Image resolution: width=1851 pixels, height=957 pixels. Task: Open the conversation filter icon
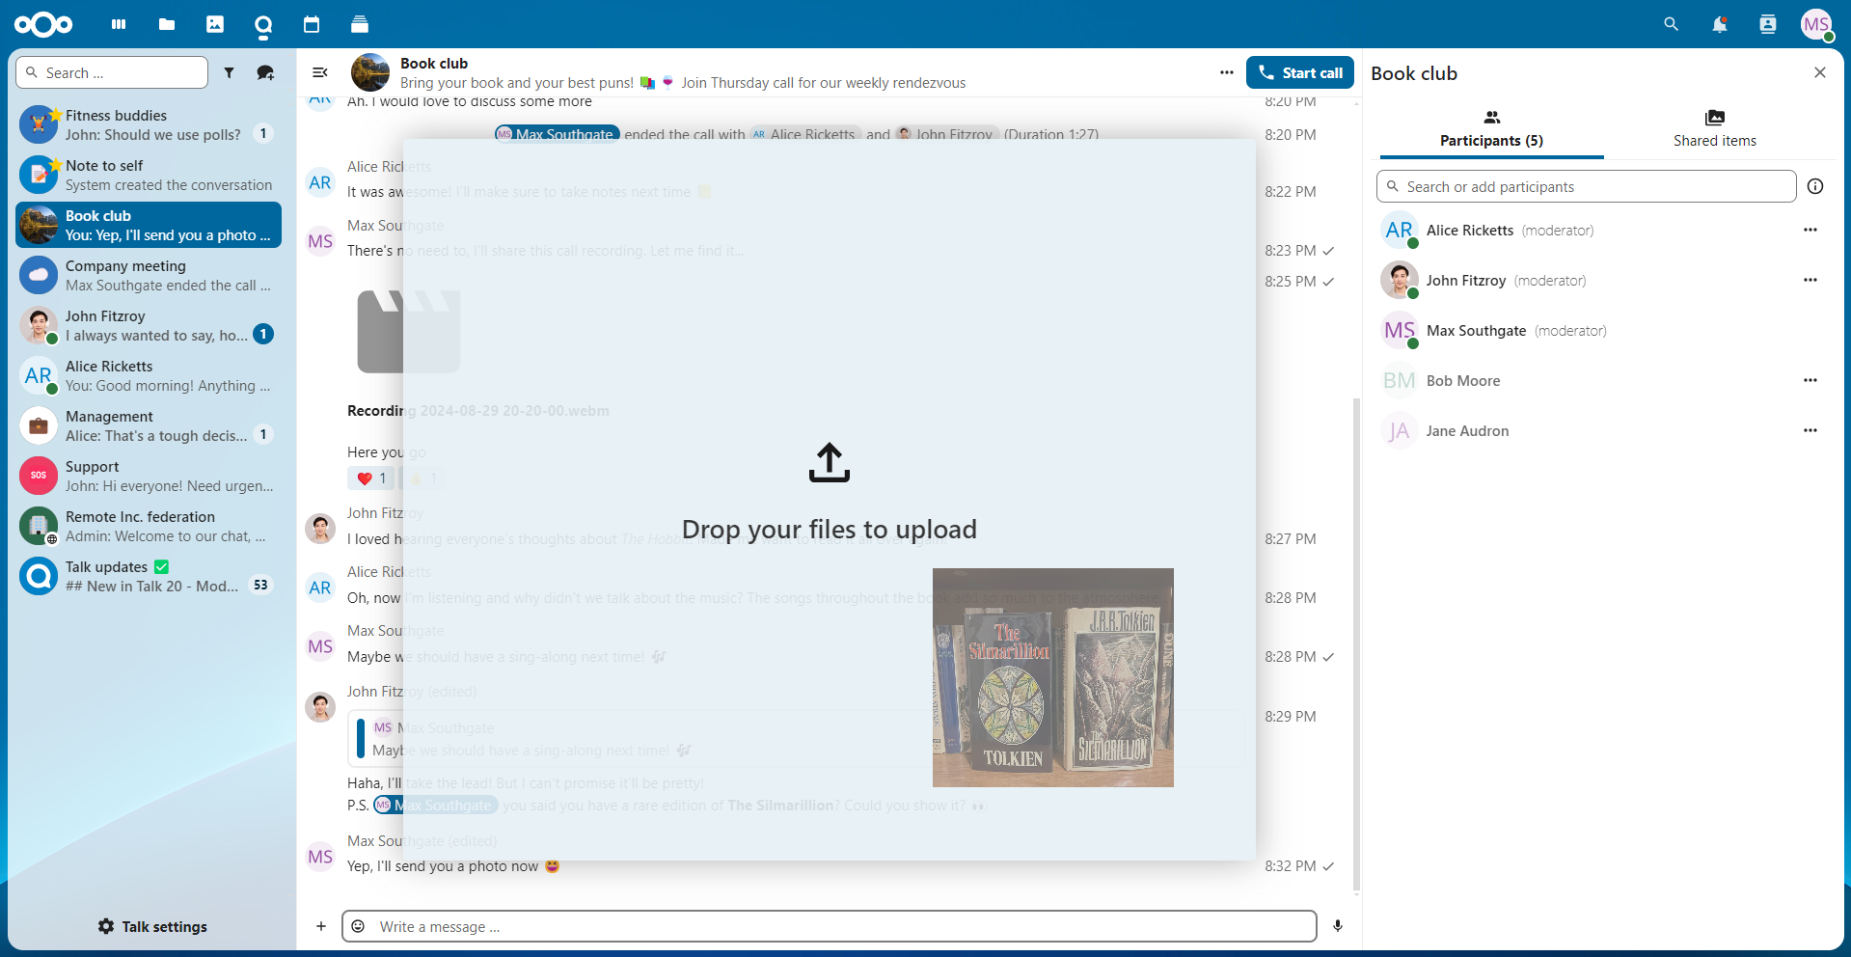(229, 72)
